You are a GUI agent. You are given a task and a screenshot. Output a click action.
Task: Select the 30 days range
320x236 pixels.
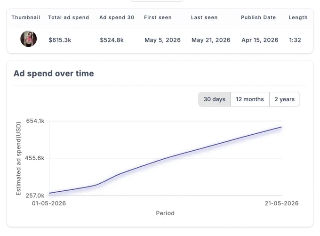(x=215, y=99)
